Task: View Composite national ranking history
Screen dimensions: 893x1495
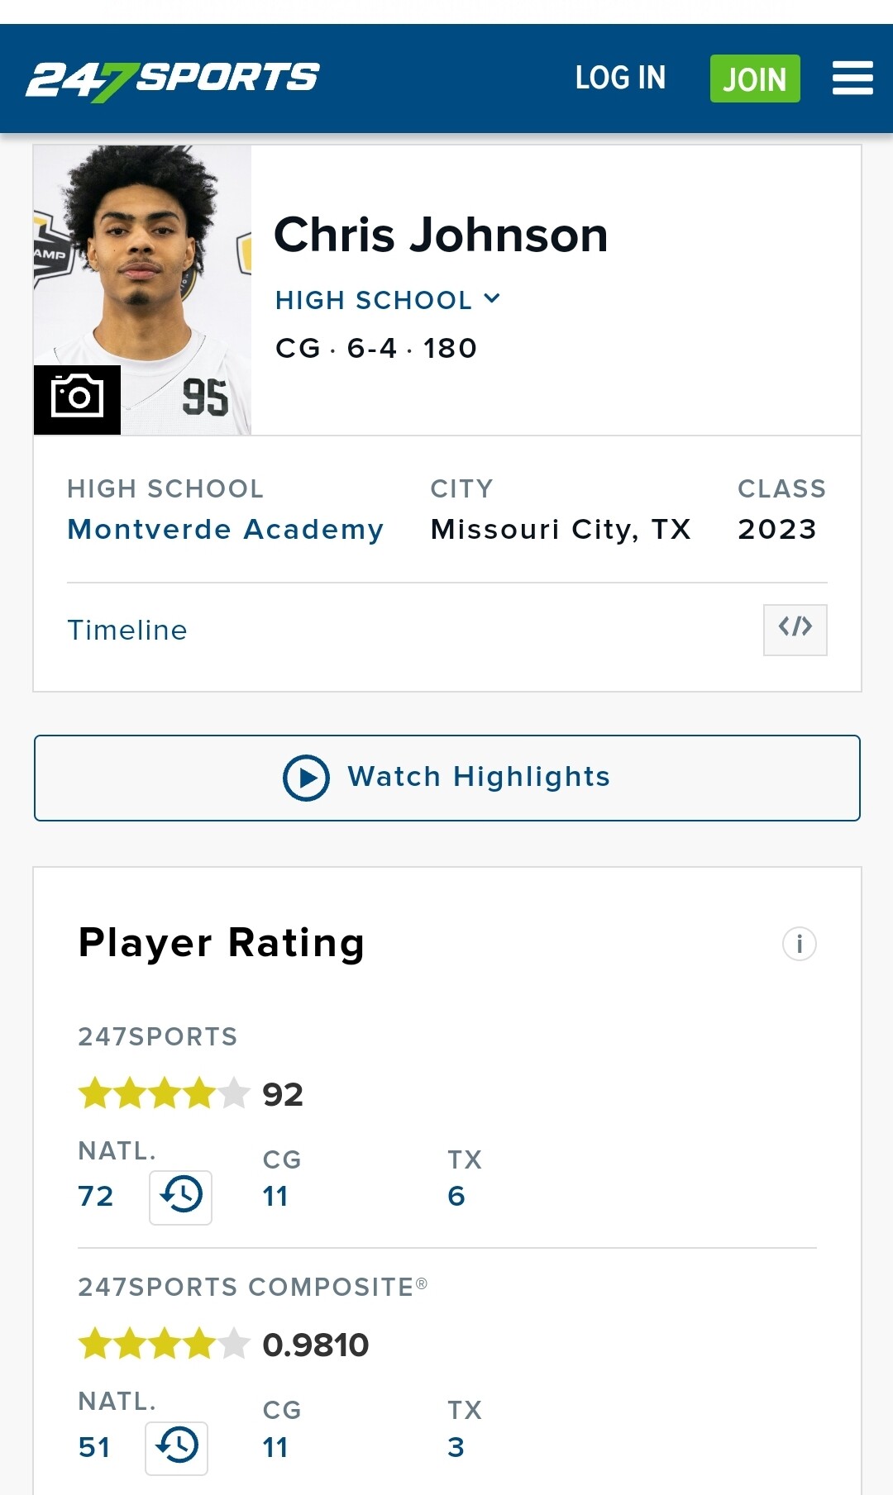Action: (176, 1448)
